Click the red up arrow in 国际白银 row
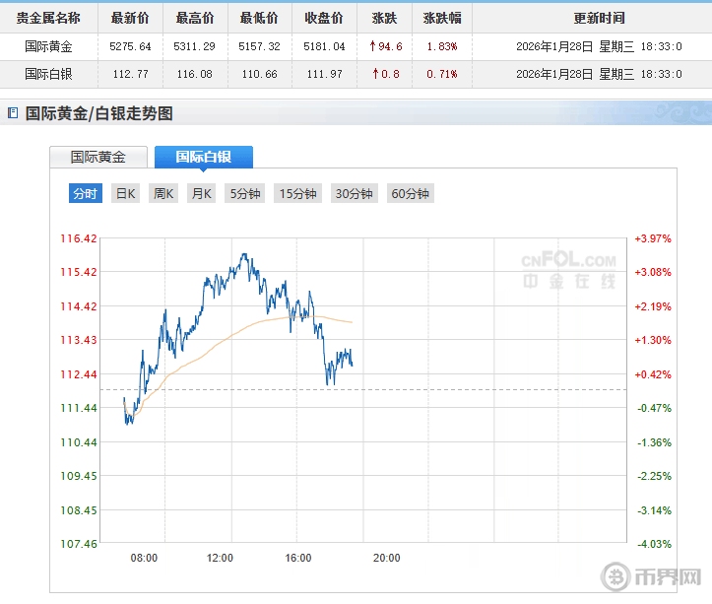The image size is (712, 604). [373, 74]
